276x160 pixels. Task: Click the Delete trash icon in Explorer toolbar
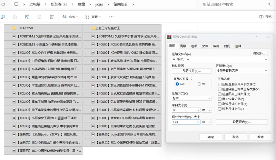[x=51, y=17]
